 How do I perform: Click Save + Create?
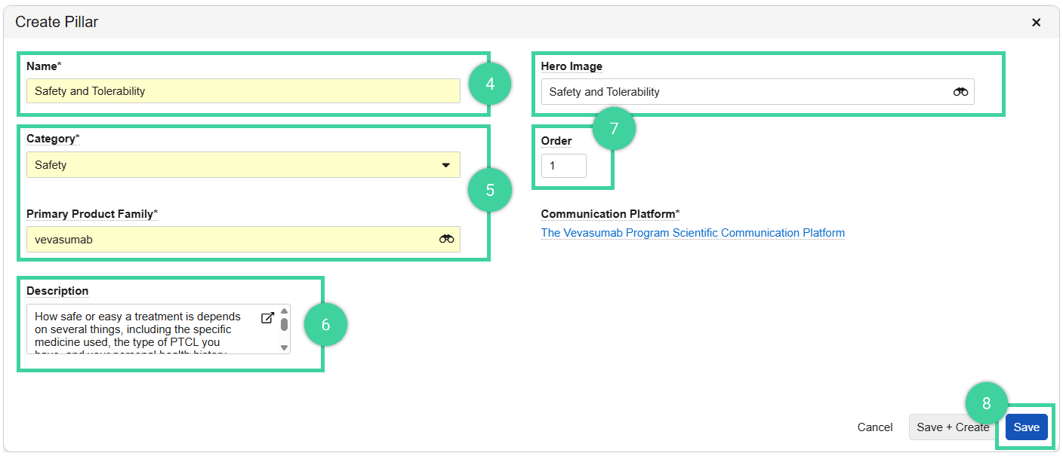tap(952, 427)
